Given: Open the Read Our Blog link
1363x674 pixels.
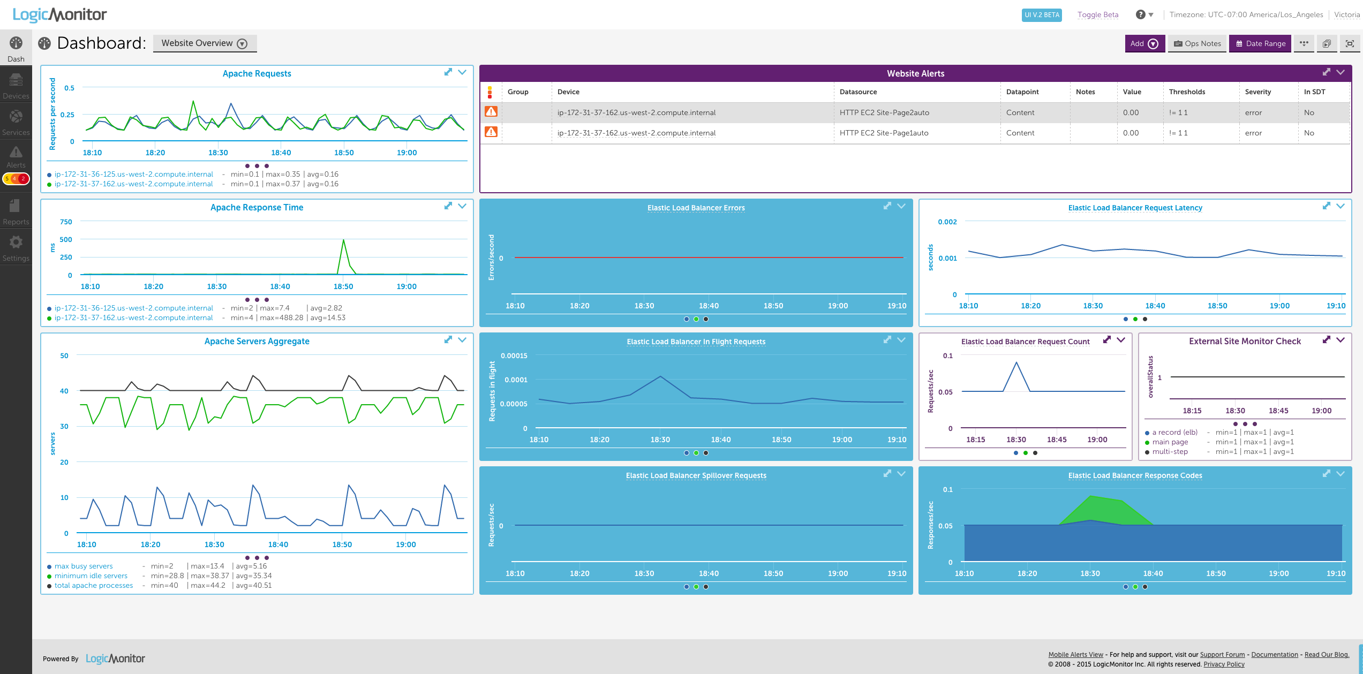Looking at the screenshot, I should [x=1327, y=655].
